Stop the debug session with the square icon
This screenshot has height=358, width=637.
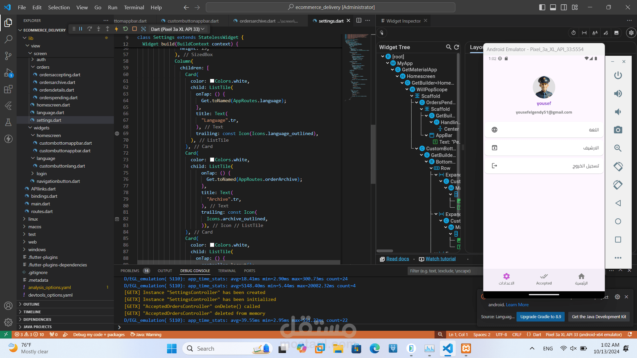tap(134, 29)
